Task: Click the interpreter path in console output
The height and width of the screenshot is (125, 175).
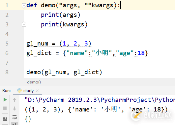Action: tap(100, 100)
